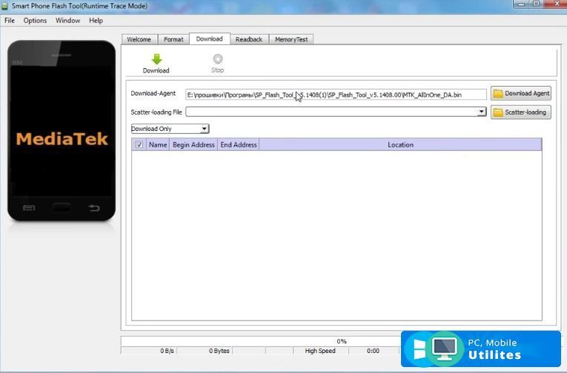Open the Window menu

[x=67, y=21]
